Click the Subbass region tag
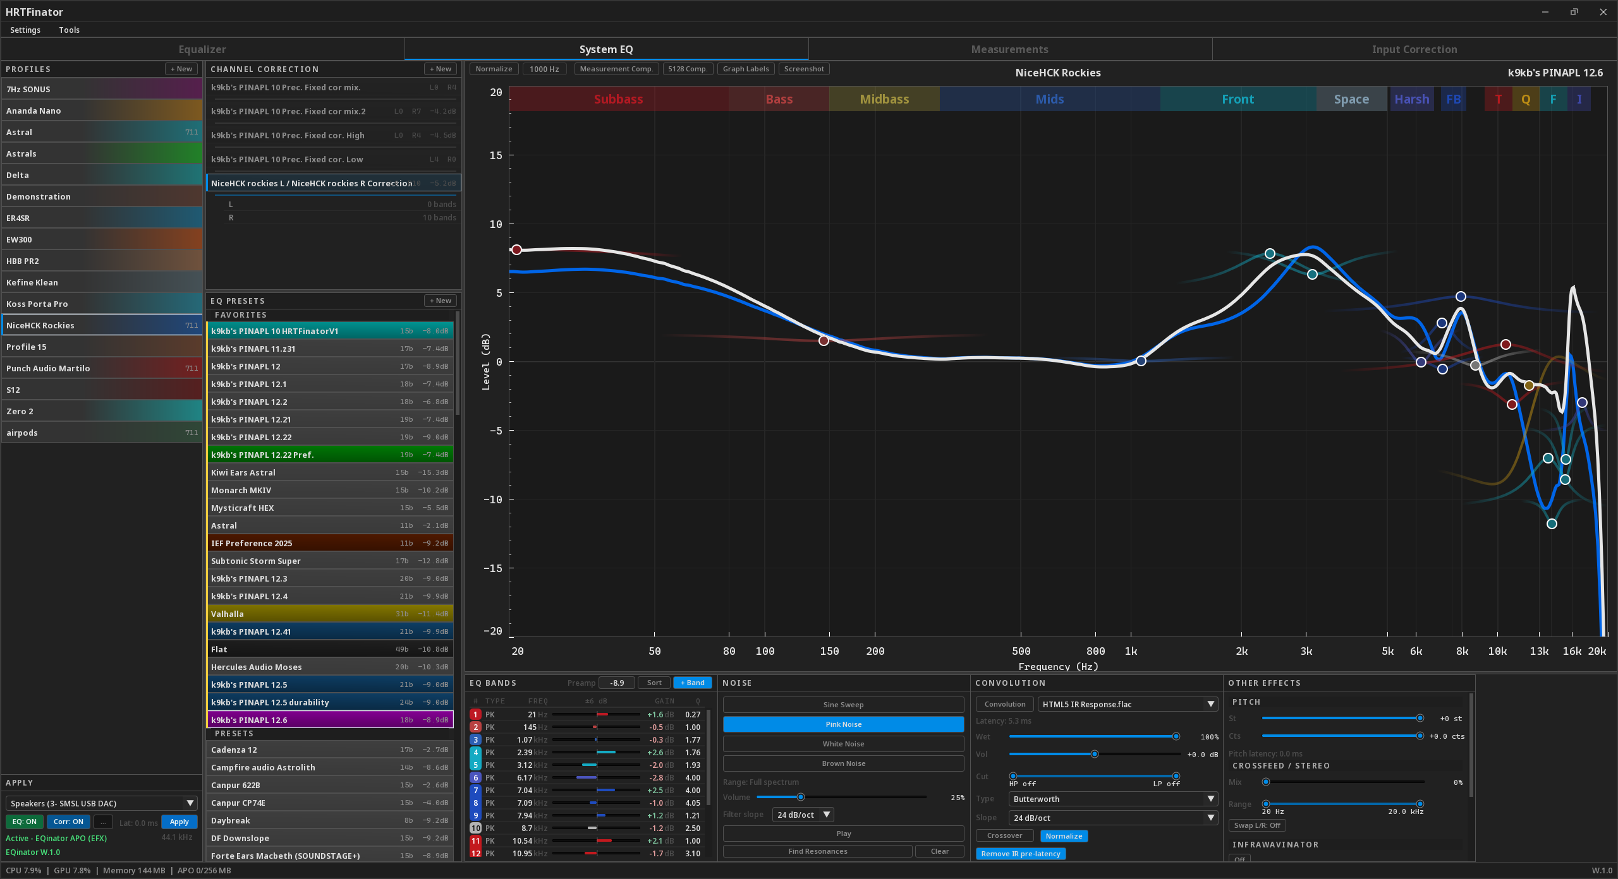Viewport: 1618px width, 879px height. coord(618,99)
